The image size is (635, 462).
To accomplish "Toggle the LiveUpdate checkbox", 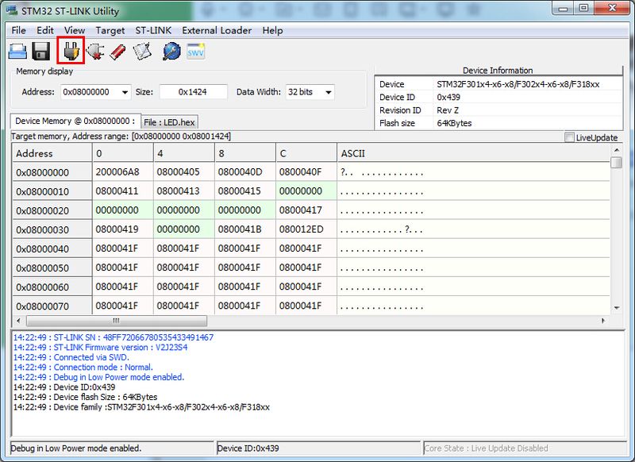I will 569,137.
